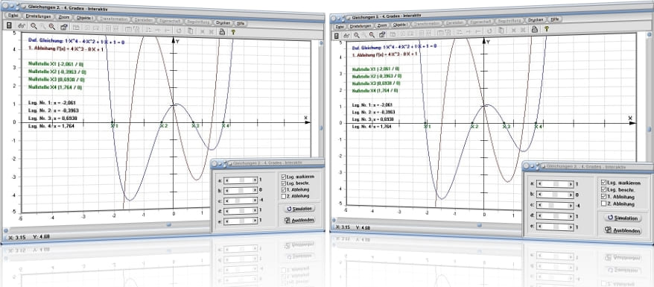Click the red zoom-in magnifier in left toolbar
Viewport: 654px width, 287px height.
click(51, 27)
